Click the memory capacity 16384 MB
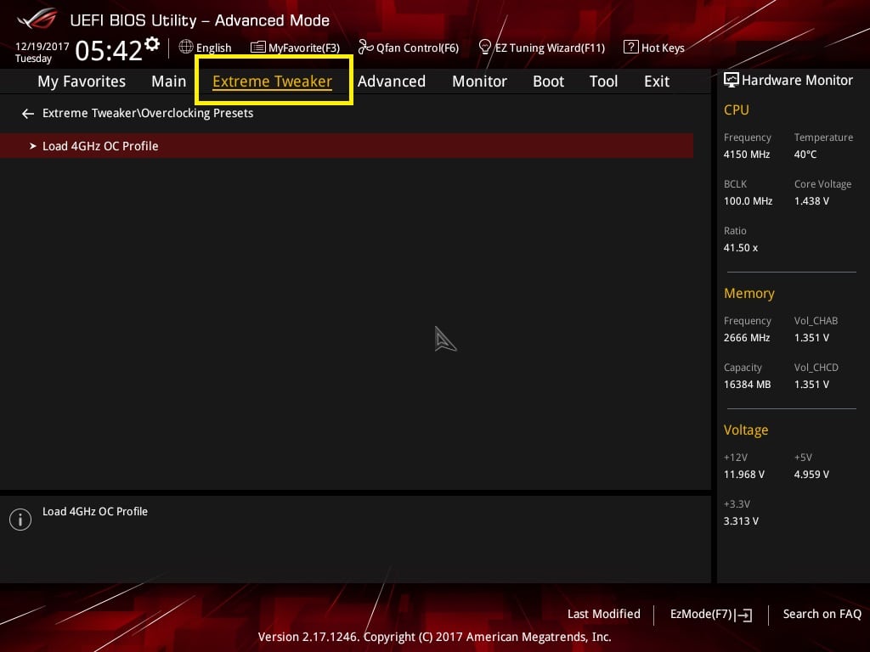870x652 pixels. click(x=748, y=385)
